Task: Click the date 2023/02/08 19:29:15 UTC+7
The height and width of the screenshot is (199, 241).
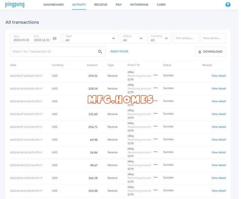Action: (x=26, y=101)
